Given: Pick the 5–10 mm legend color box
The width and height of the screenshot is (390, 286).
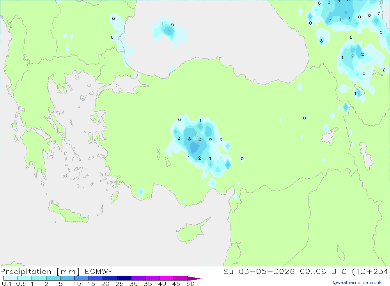Looking at the screenshot, I should coord(67,278).
